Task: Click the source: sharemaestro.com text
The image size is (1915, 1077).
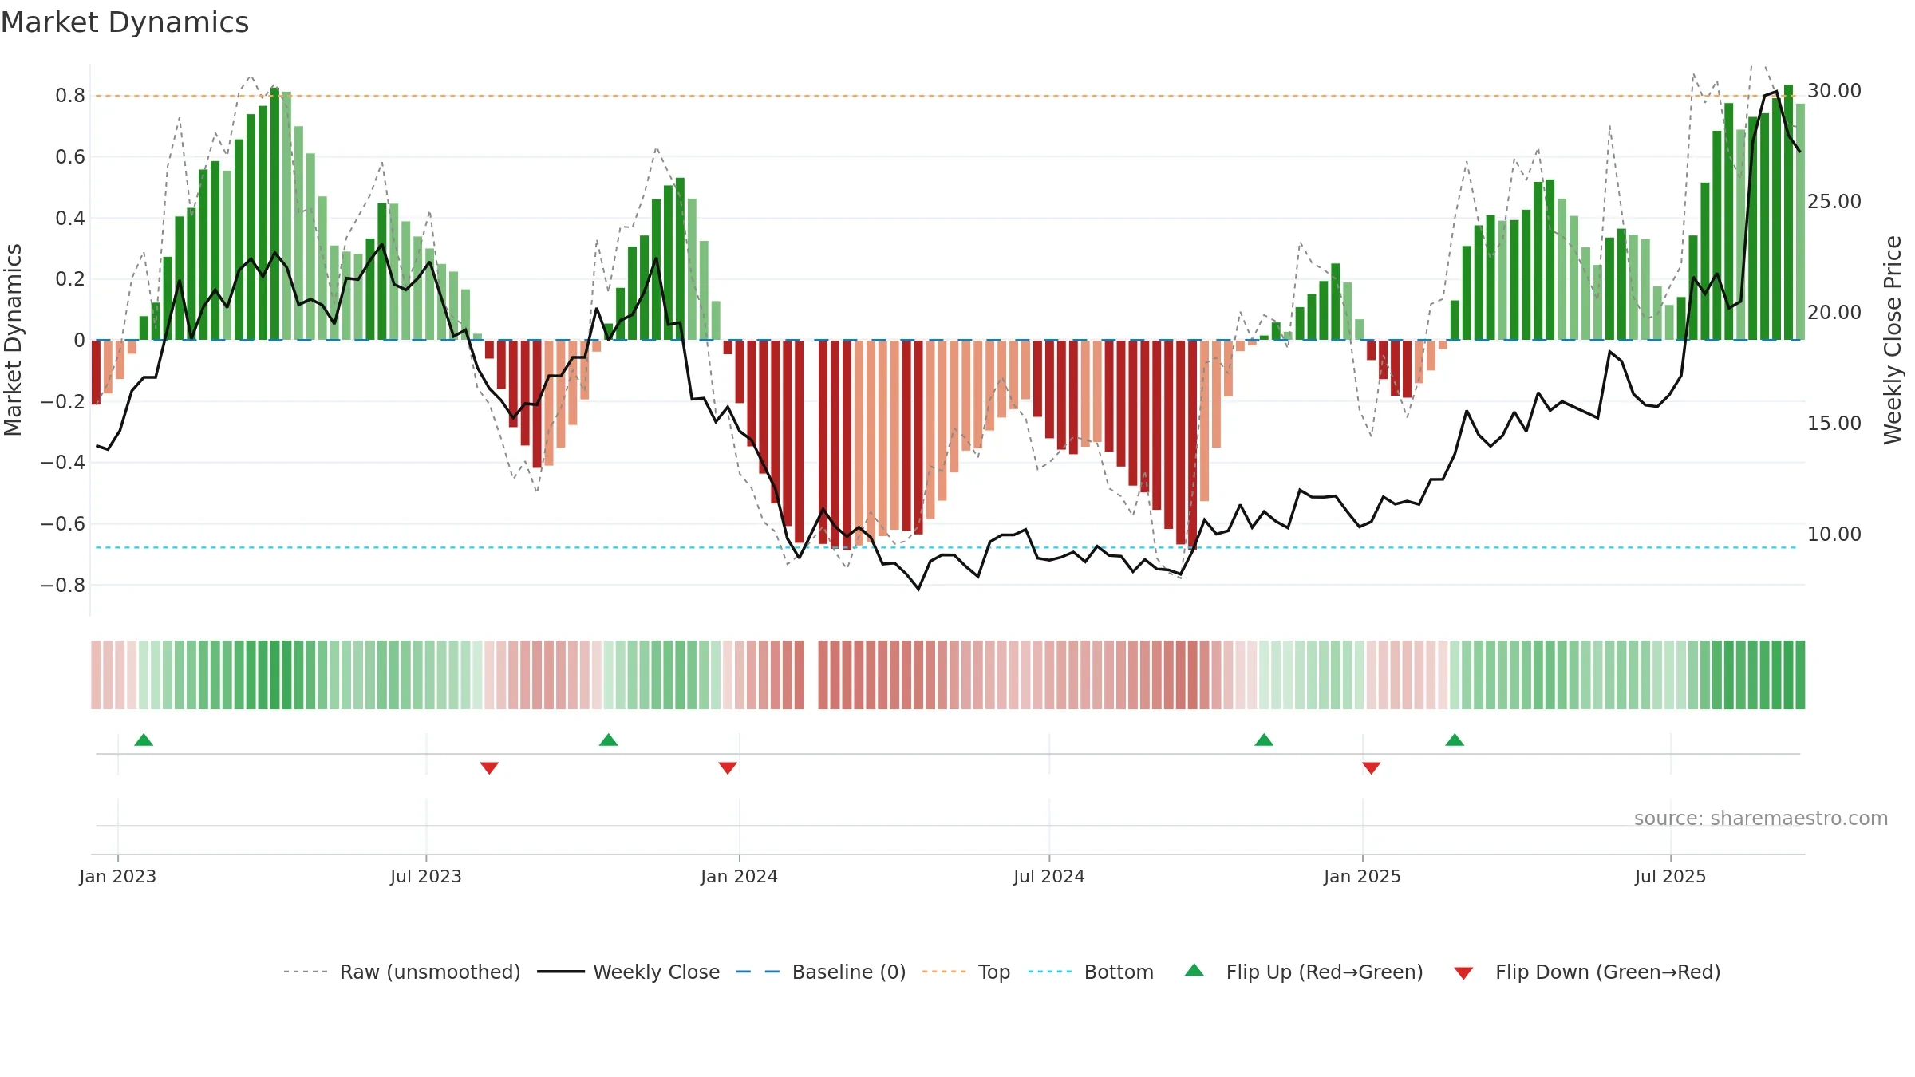Action: click(1761, 818)
